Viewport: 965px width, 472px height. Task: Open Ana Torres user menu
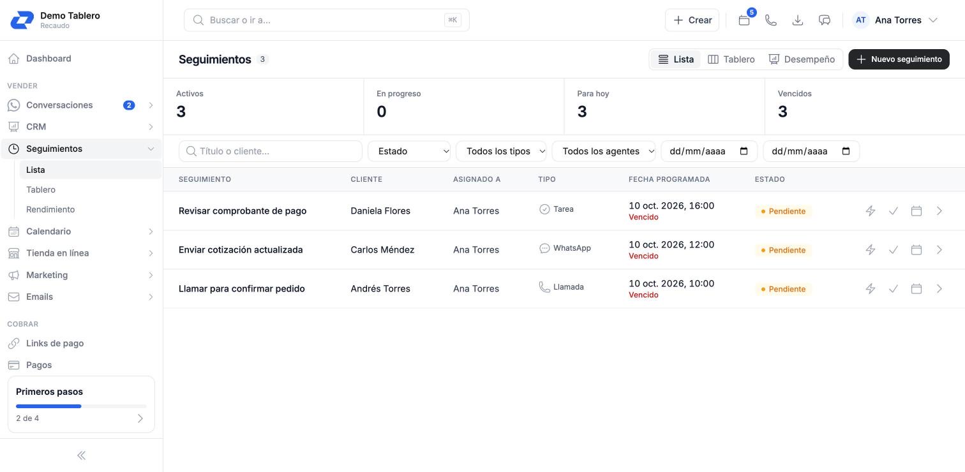point(895,20)
